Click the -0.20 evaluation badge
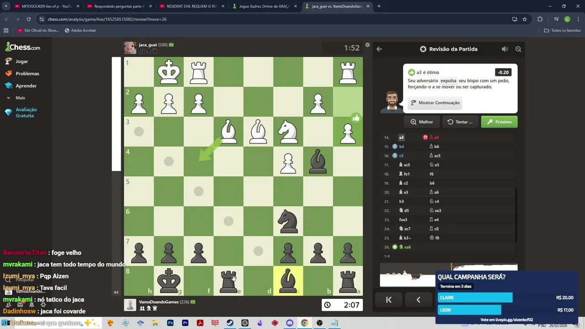Screen dimensions: 585x329 tap(503, 72)
